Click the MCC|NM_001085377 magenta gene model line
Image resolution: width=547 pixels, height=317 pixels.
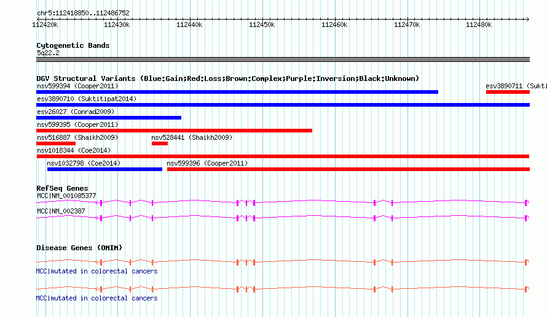(283, 202)
